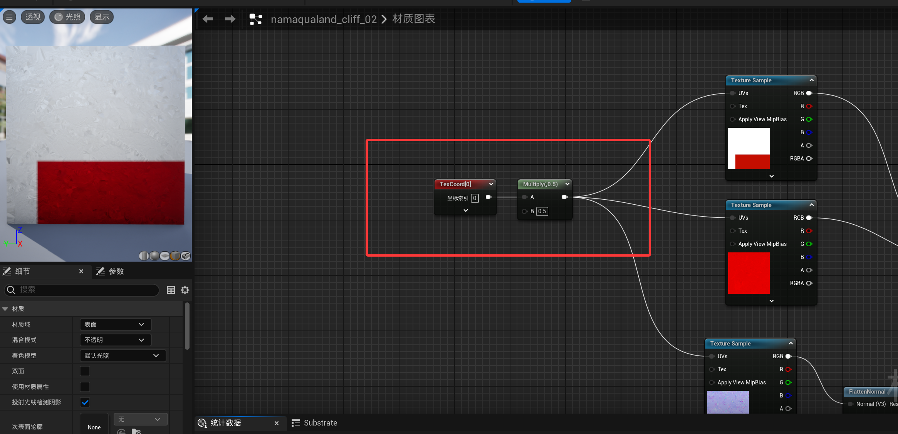Set preview mesh to cube primitive
Viewport: 898px width, 434px height.
tap(175, 256)
